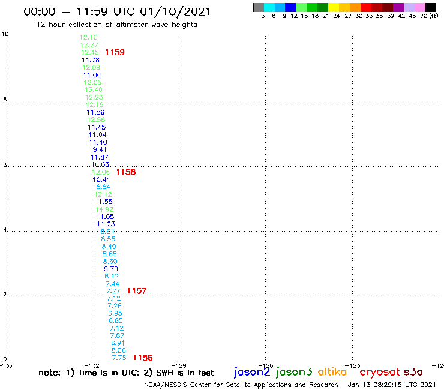Click the purple legend swatch

click(x=398, y=8)
